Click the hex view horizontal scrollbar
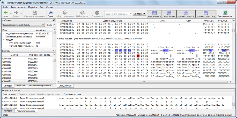The height and width of the screenshot is (118, 237). (144, 82)
